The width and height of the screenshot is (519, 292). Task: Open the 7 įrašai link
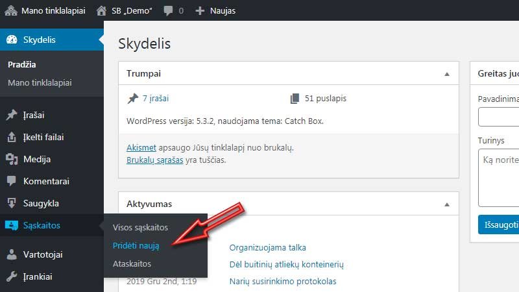pos(156,99)
